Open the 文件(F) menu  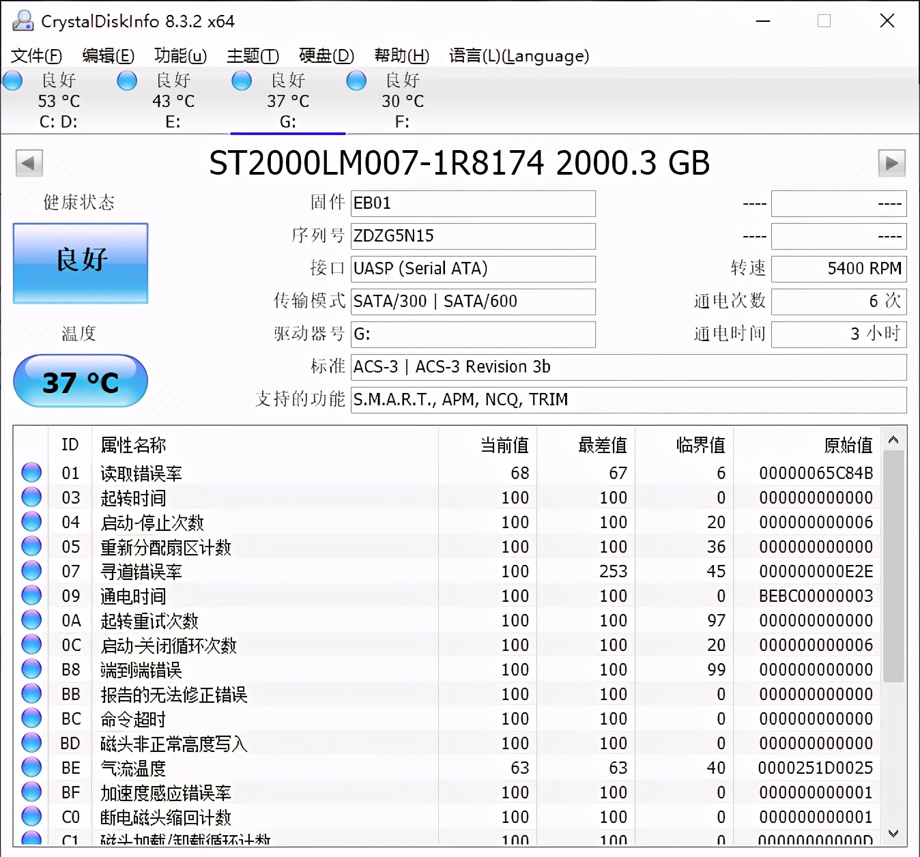36,56
